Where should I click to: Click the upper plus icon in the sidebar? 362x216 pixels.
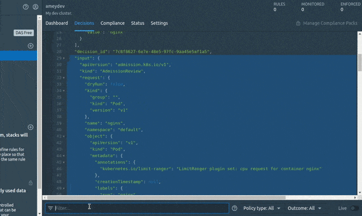coord(31,46)
